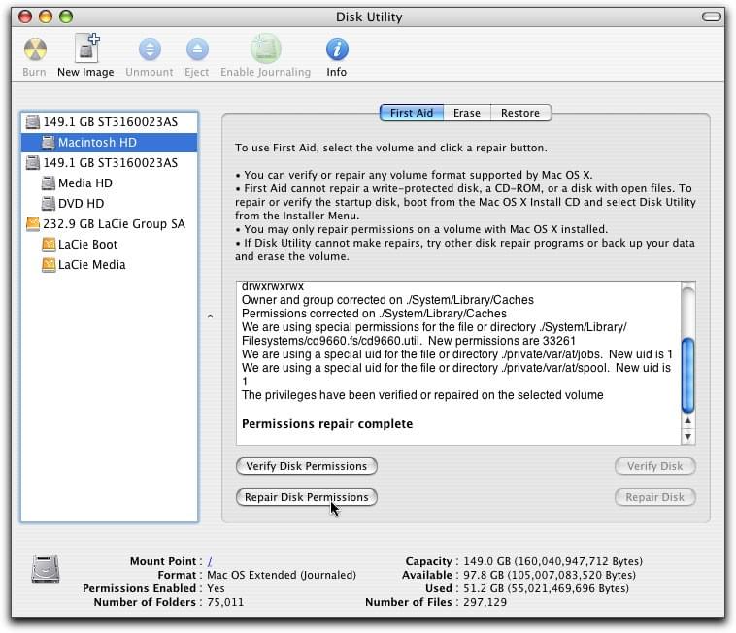Click log line "Permissions corrected on ./System/Library/Caches"
Viewport: 736px width, 633px height.
pyautogui.click(x=374, y=314)
